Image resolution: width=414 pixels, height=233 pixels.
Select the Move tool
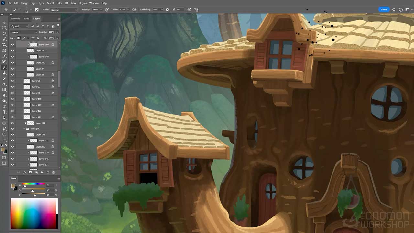pos(4,22)
